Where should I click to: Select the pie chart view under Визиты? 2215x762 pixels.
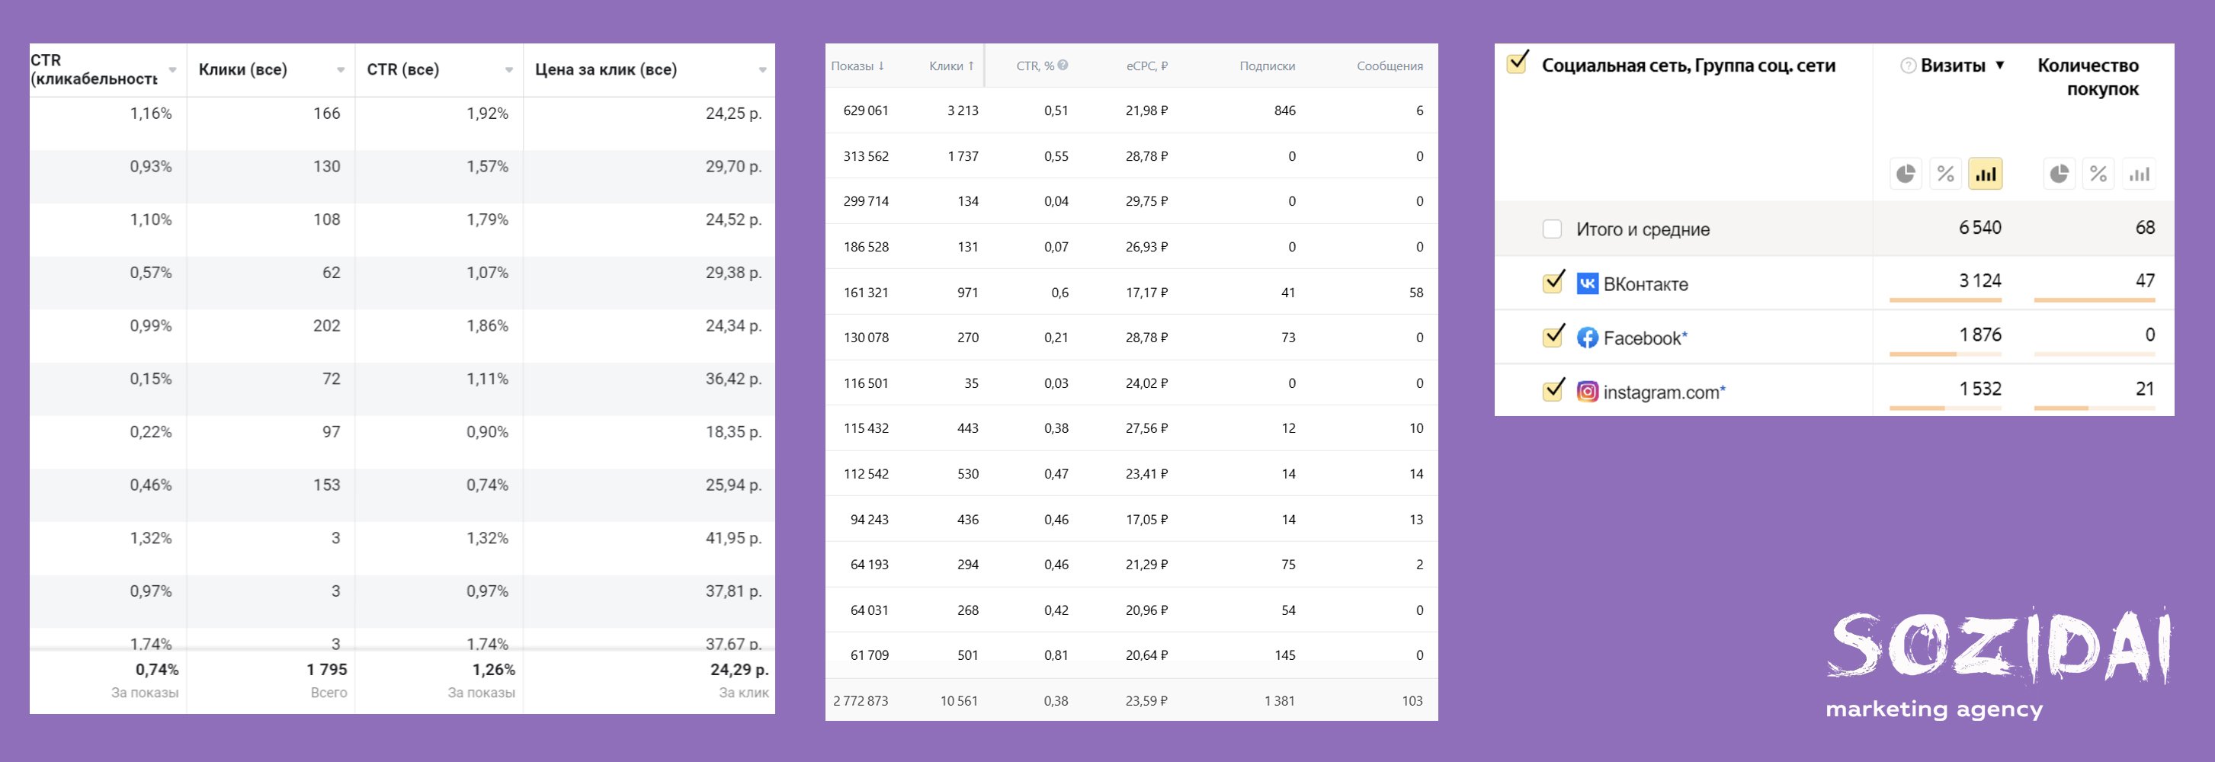(1906, 174)
